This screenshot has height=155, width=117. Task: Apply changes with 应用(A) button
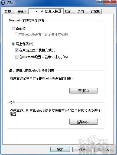pyautogui.click(x=104, y=149)
